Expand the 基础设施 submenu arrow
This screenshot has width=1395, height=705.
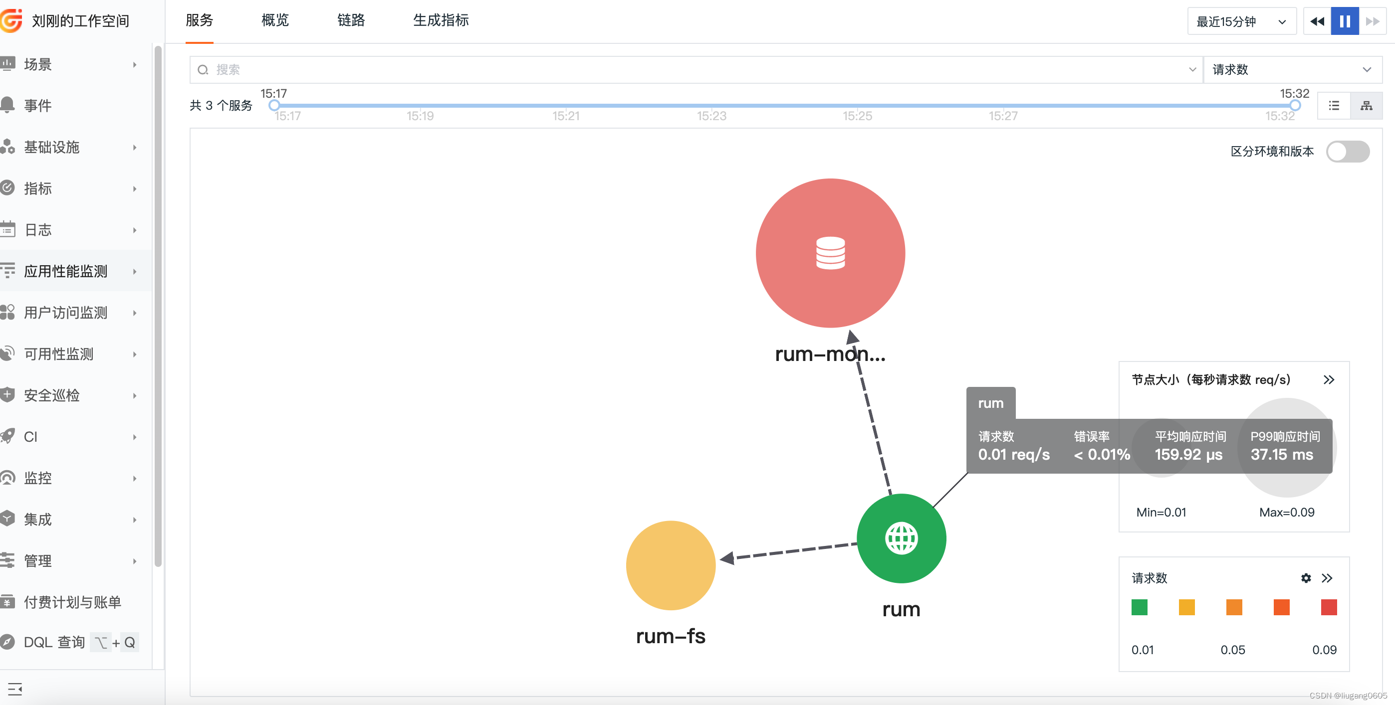pos(135,147)
